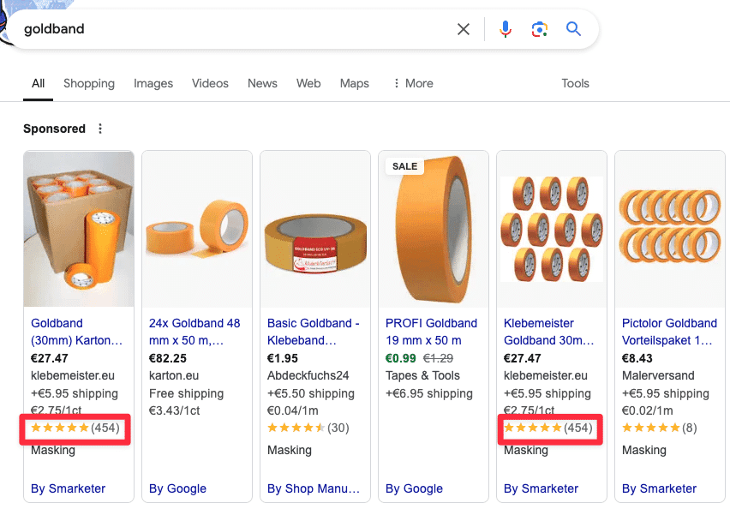Screen dimensions: 730x521
Task: Open the Maps tab
Action: pos(355,83)
